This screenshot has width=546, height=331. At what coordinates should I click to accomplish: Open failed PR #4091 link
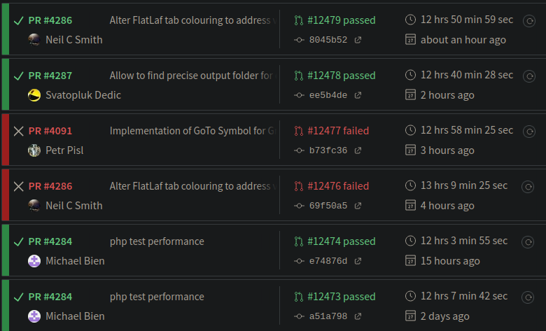click(x=50, y=131)
